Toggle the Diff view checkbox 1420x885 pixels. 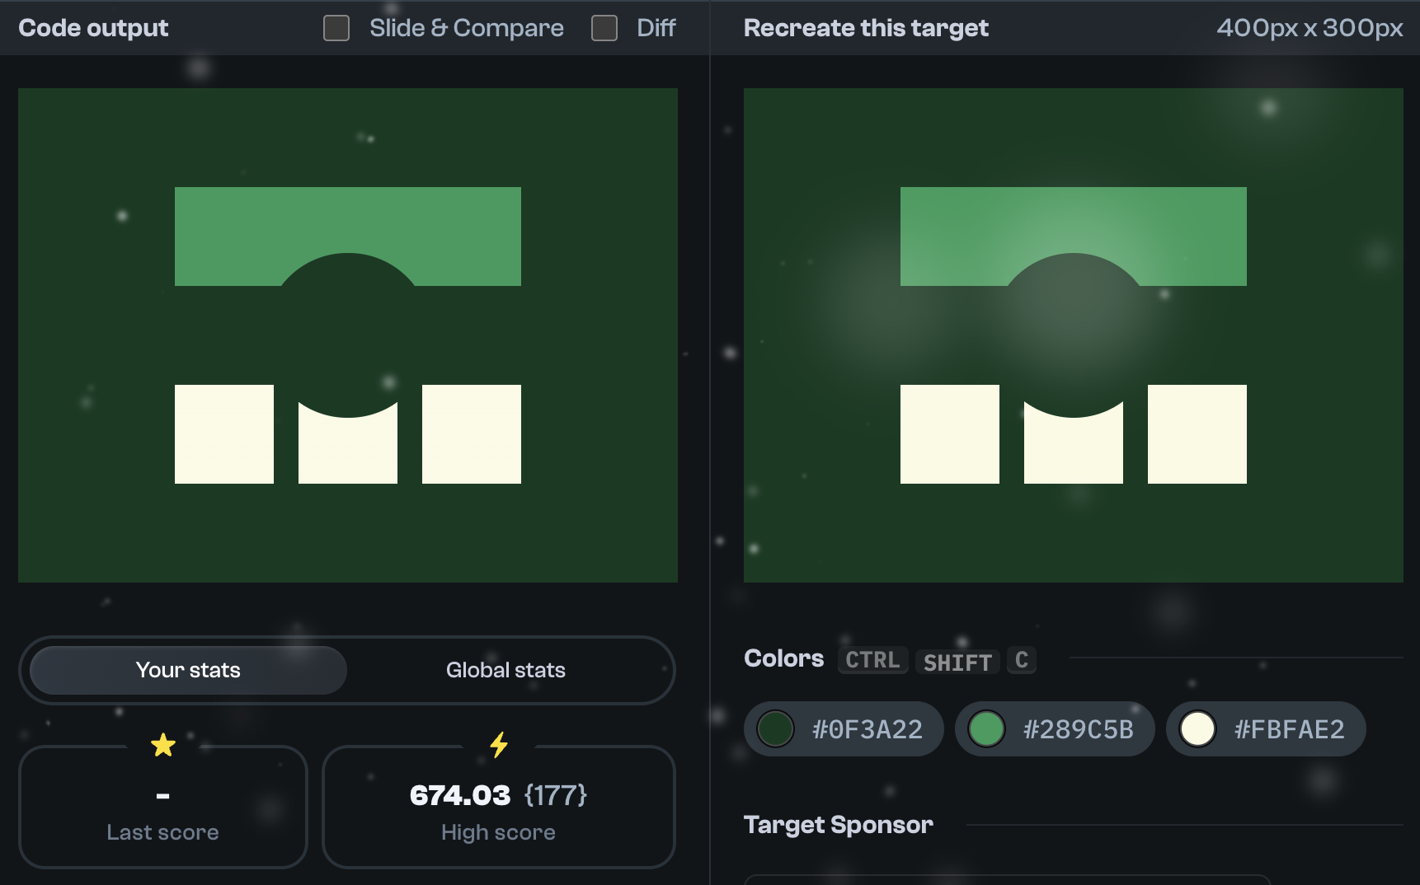[x=604, y=27]
